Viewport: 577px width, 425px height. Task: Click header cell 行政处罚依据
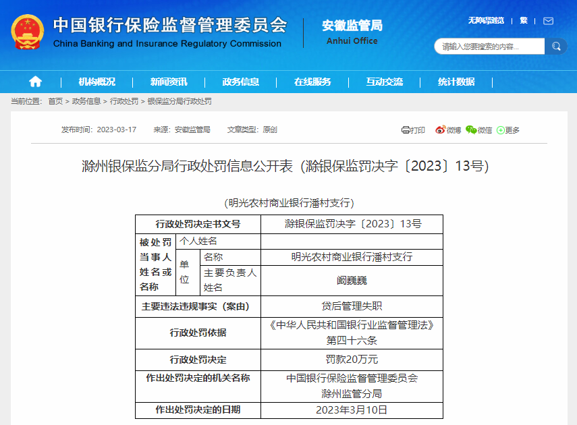[198, 333]
